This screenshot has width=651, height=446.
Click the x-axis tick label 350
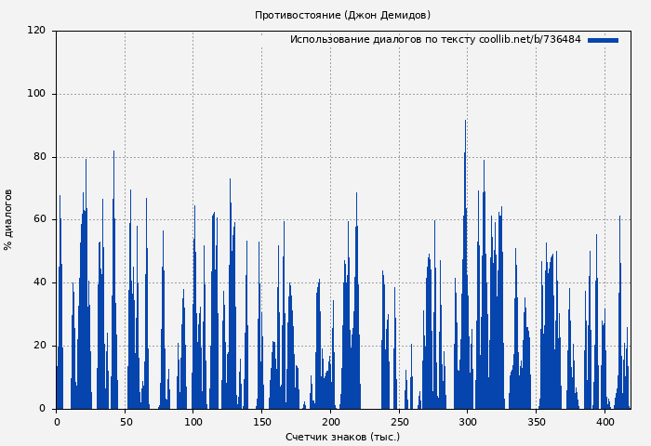coord(536,422)
